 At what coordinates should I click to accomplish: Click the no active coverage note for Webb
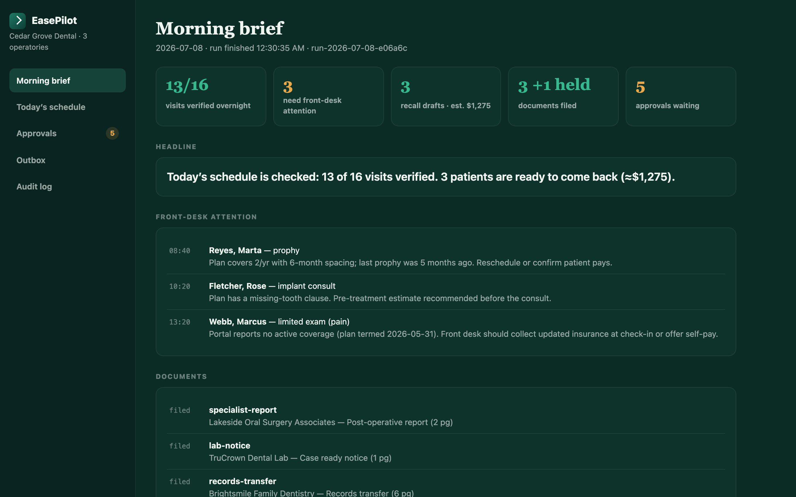pos(463,334)
